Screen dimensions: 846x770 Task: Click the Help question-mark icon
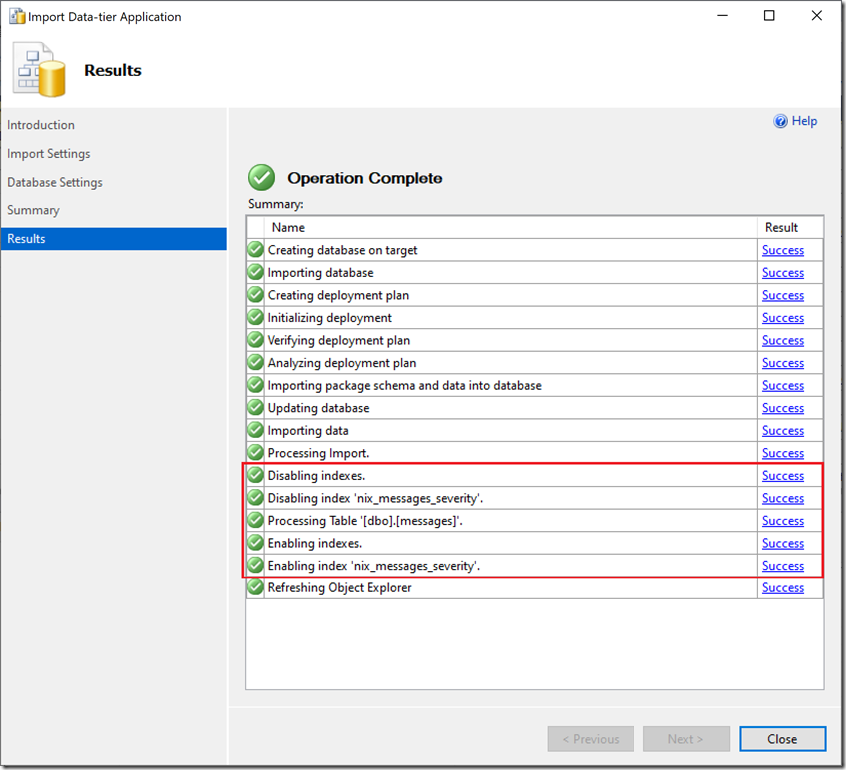(x=780, y=121)
